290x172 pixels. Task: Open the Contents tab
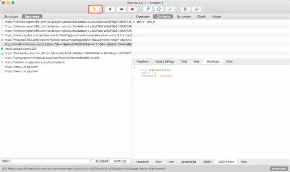pos(163,16)
